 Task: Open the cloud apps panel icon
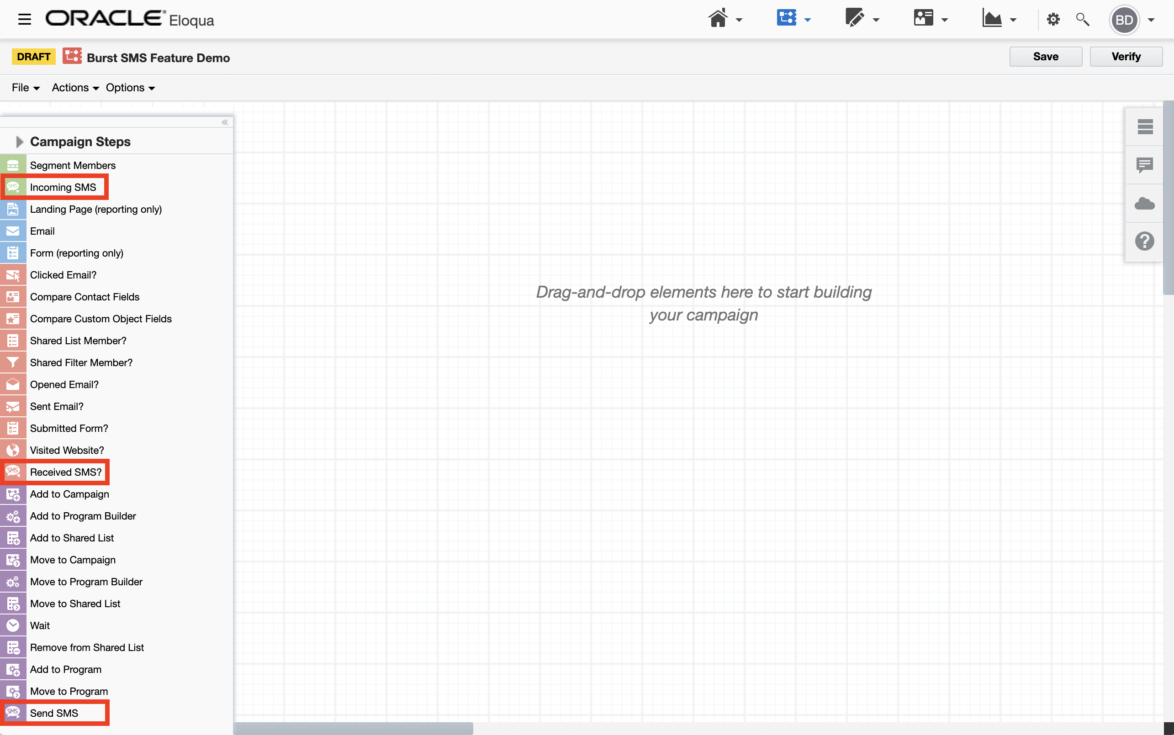click(1144, 203)
